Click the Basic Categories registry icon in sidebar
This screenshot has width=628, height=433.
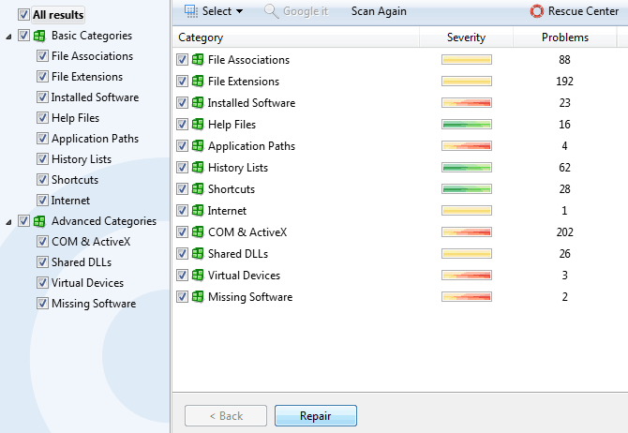40,36
